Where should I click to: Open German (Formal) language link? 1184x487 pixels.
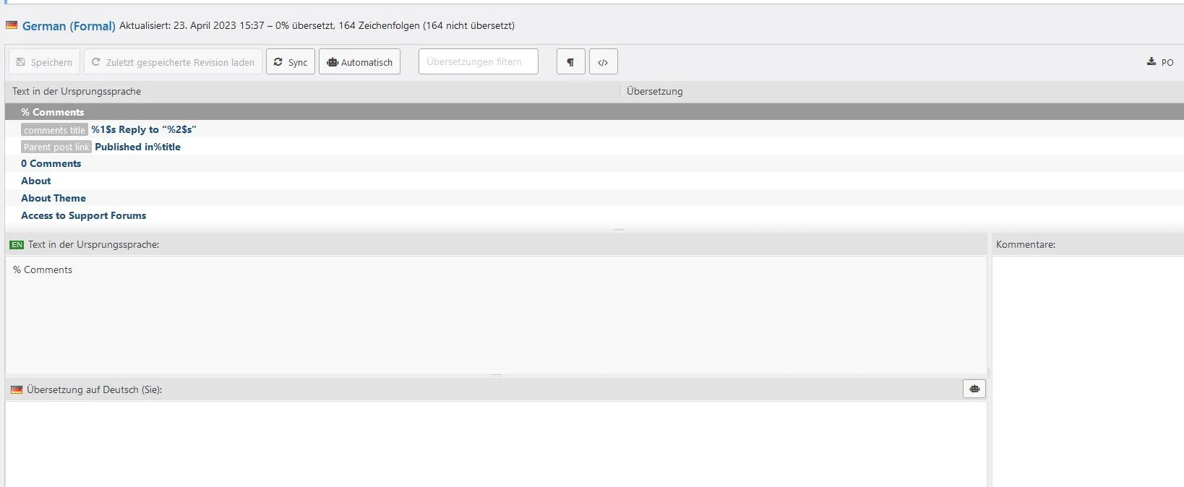pyautogui.click(x=69, y=26)
